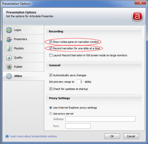
Task: Confirm settings with the OK button
Action: (112, 136)
